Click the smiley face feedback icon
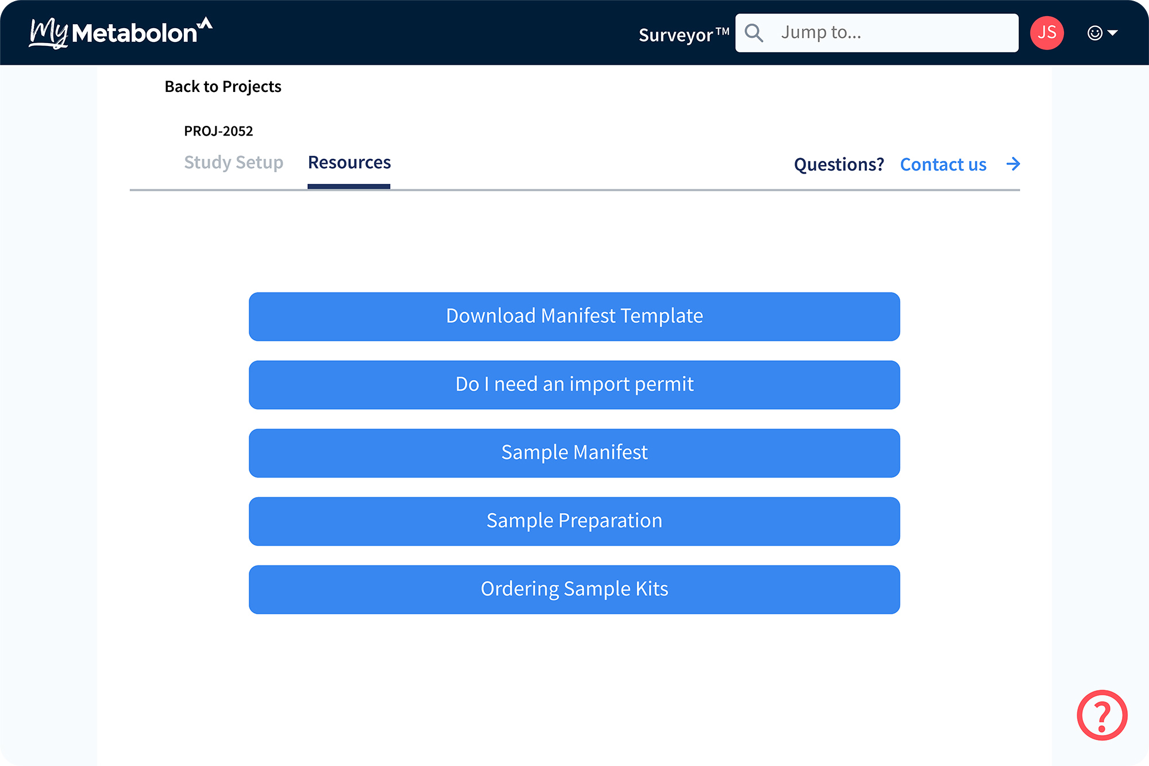Viewport: 1149px width, 766px height. click(1094, 33)
